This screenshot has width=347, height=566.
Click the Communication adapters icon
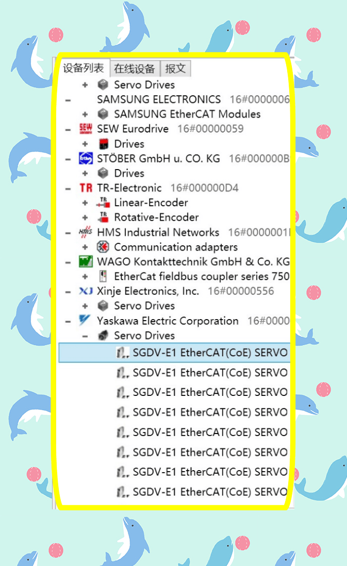coord(103,247)
